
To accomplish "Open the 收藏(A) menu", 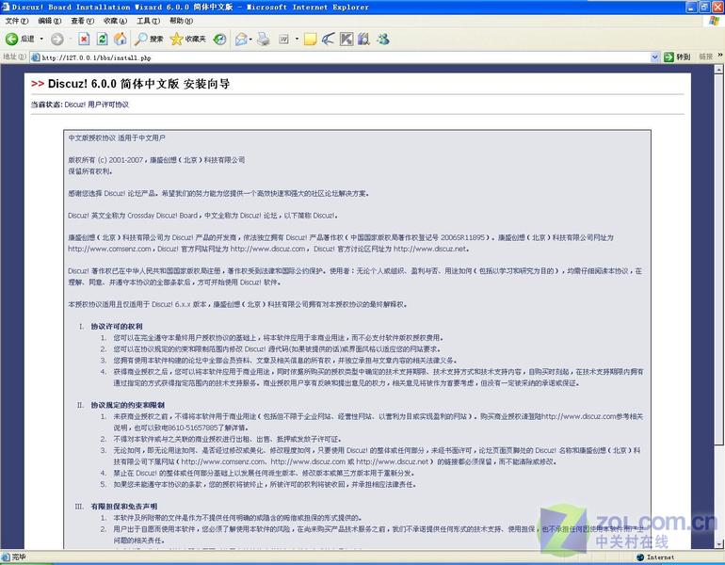I will coord(115,21).
